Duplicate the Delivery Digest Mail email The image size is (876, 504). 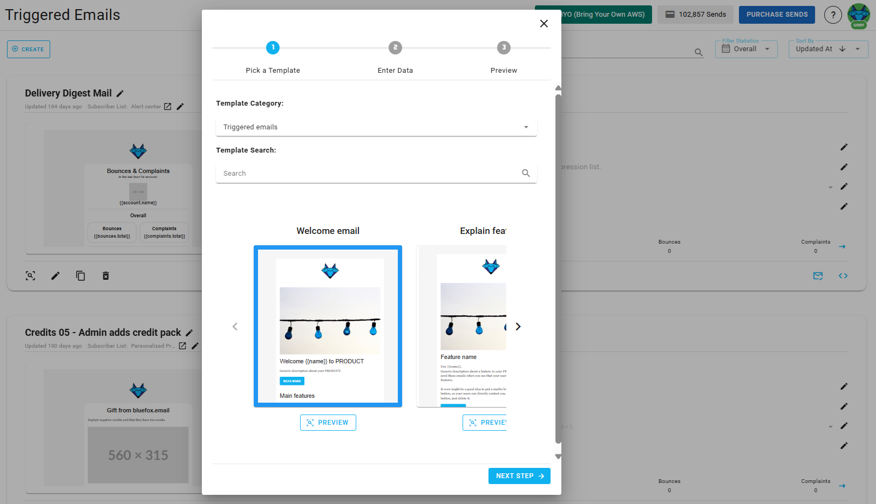pos(80,276)
